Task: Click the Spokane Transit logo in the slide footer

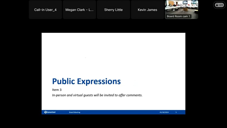Action: [50, 112]
